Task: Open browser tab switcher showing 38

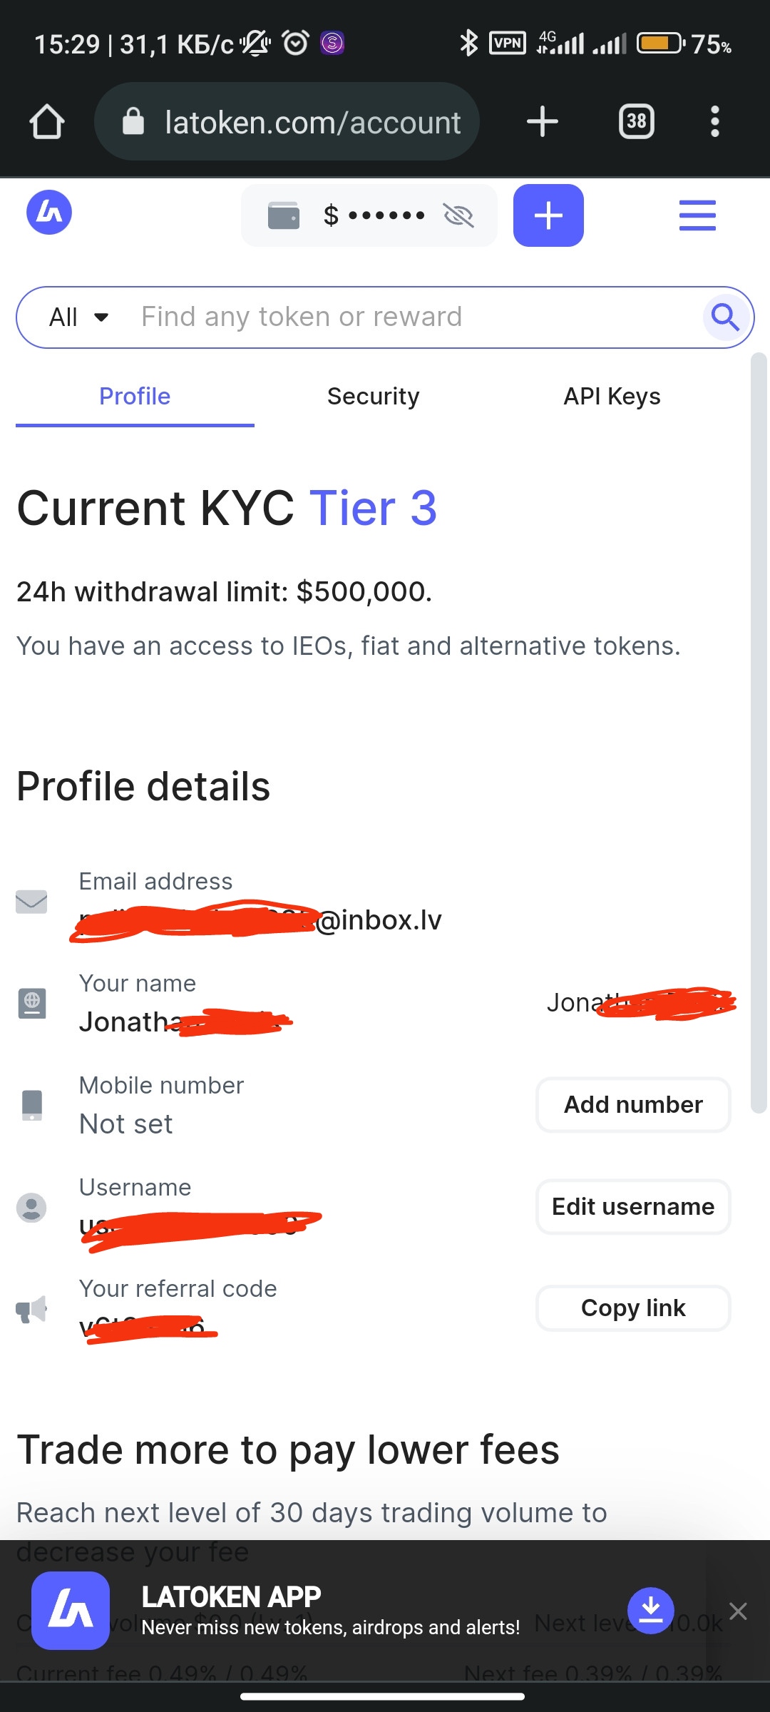Action: 636,122
